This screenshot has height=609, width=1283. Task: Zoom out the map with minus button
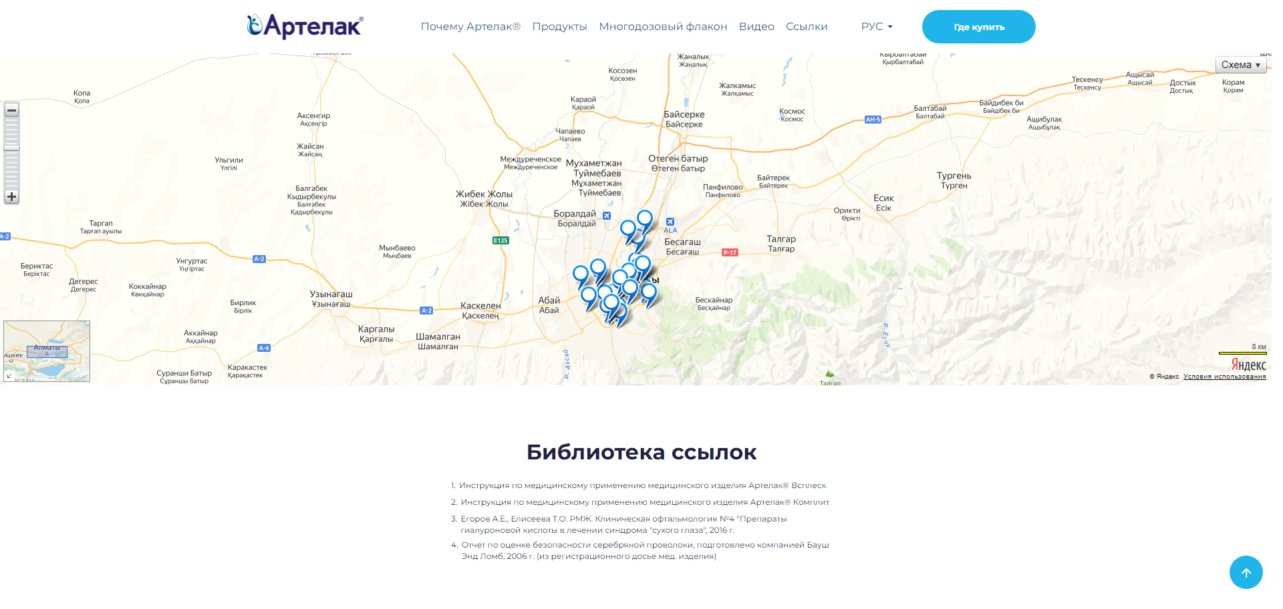(x=11, y=110)
